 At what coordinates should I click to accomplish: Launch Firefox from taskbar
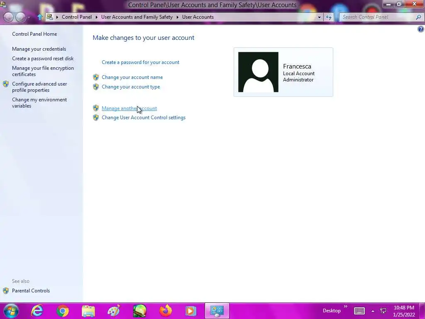(165, 311)
